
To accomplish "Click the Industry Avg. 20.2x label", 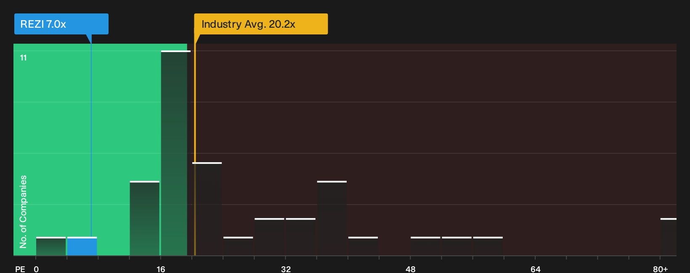I will (x=261, y=24).
